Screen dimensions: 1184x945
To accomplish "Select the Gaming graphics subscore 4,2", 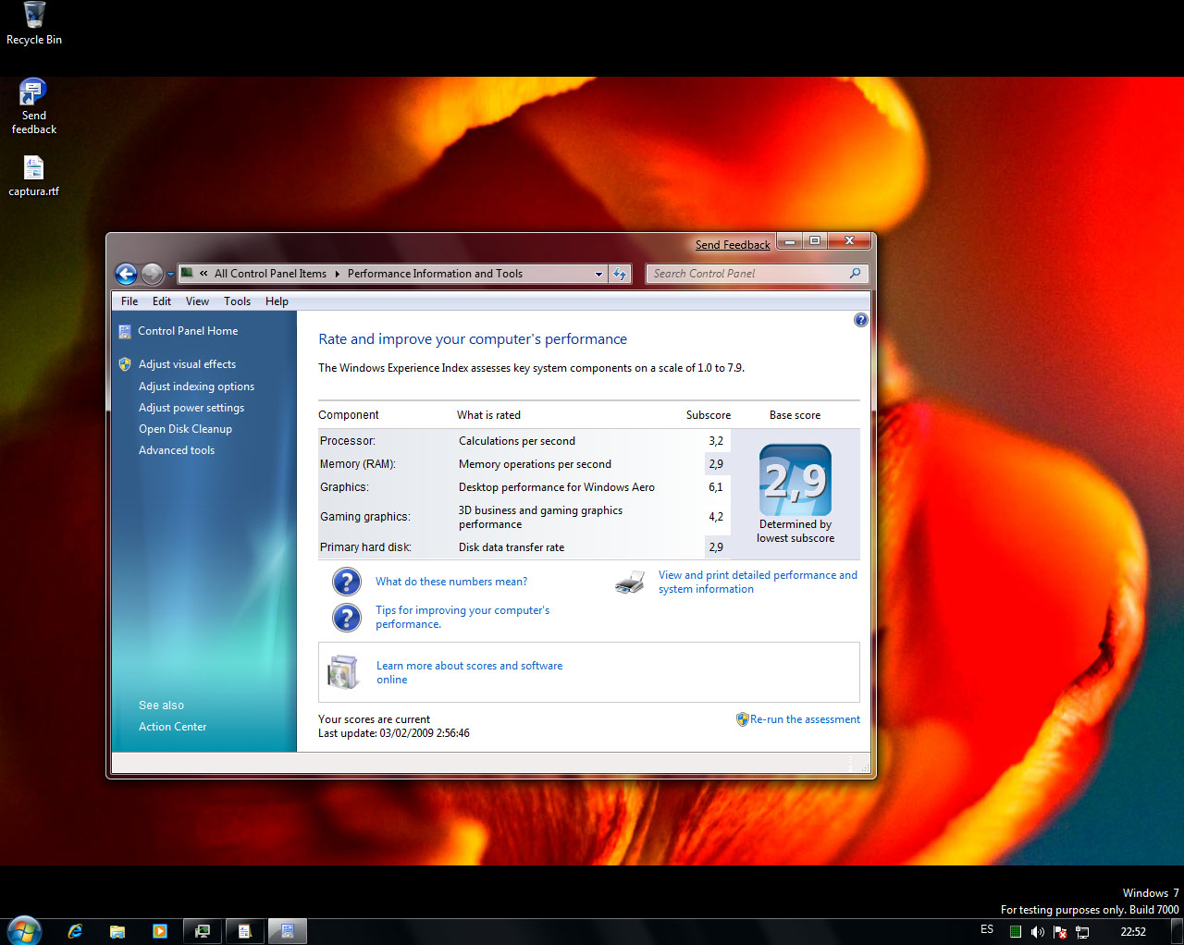I will coord(716,517).
